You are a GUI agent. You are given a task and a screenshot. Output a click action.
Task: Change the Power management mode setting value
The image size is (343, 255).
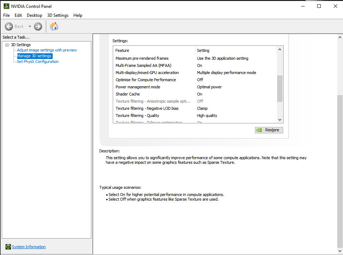point(209,87)
